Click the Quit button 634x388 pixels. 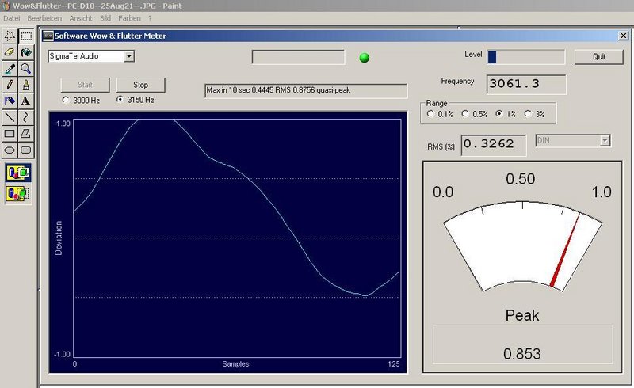pos(599,57)
